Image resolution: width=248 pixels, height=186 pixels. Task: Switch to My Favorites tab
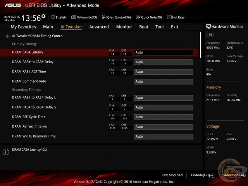[x=23, y=27]
